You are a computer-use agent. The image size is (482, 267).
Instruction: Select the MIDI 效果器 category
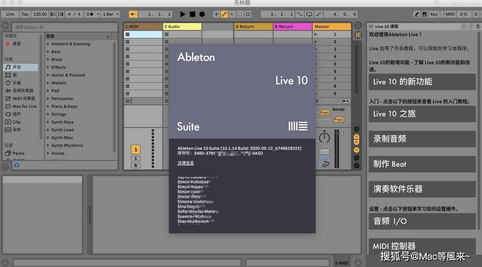21,98
